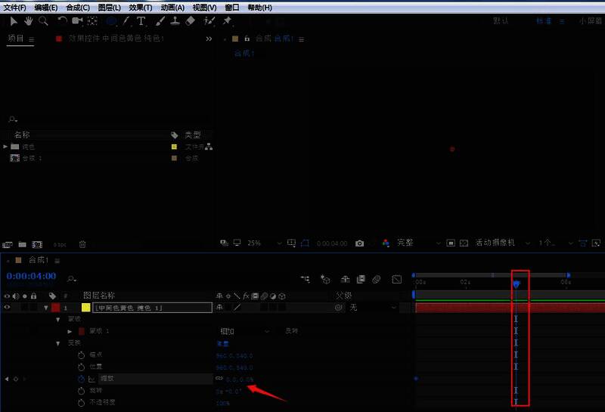
Task: Toggle the scale constrain proportions link
Action: [x=220, y=378]
